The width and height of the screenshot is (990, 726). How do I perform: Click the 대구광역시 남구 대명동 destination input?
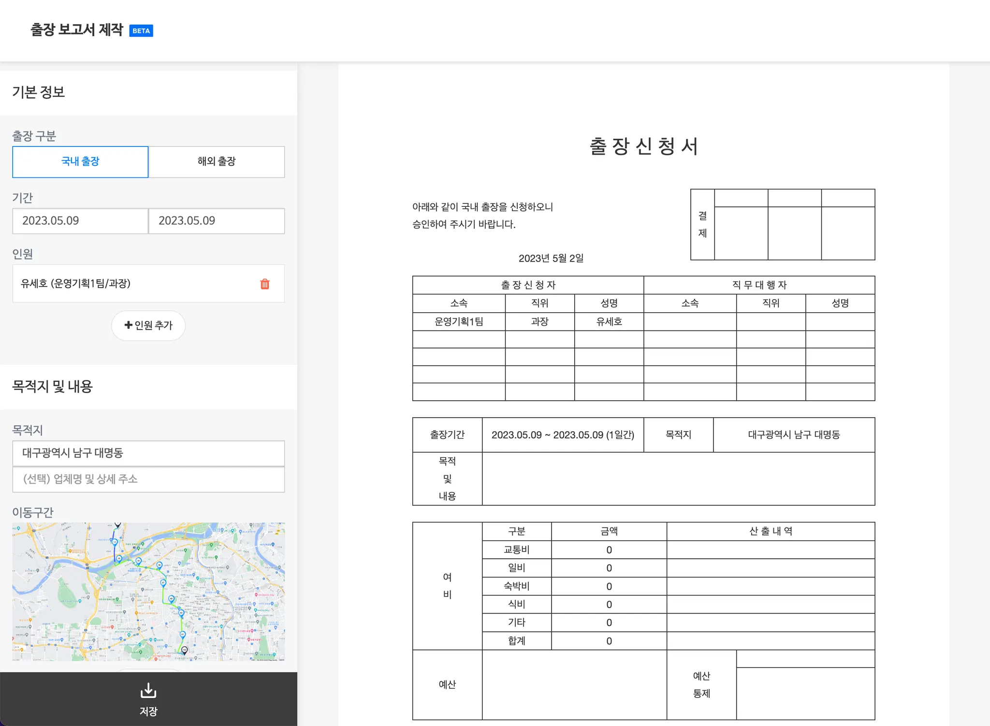point(148,453)
